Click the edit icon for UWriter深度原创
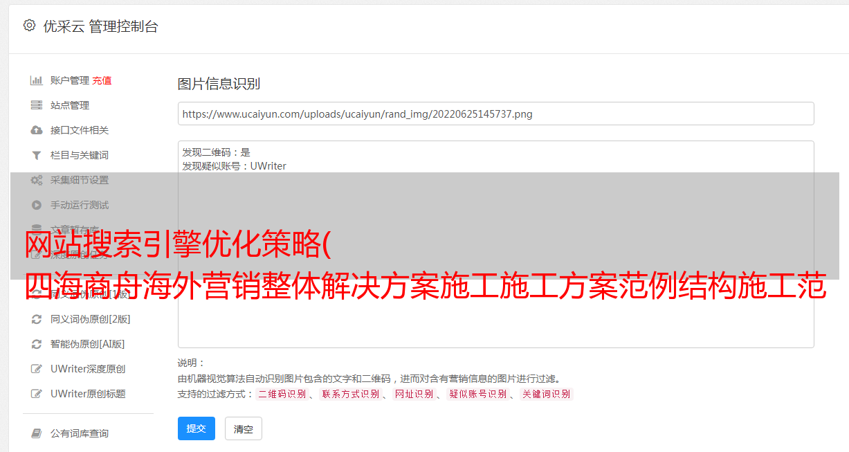This screenshot has height=452, width=849. 37,369
